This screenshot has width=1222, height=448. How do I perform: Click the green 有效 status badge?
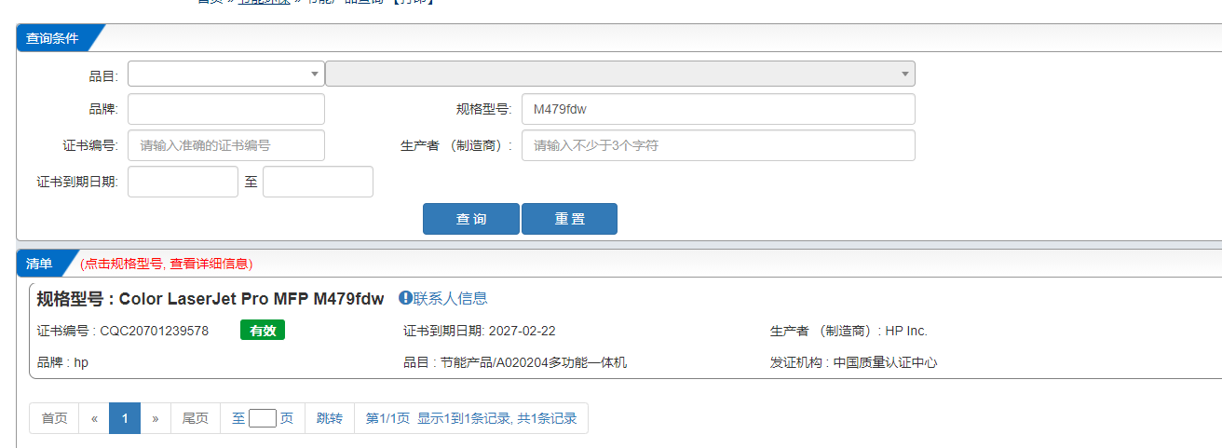[x=263, y=331]
